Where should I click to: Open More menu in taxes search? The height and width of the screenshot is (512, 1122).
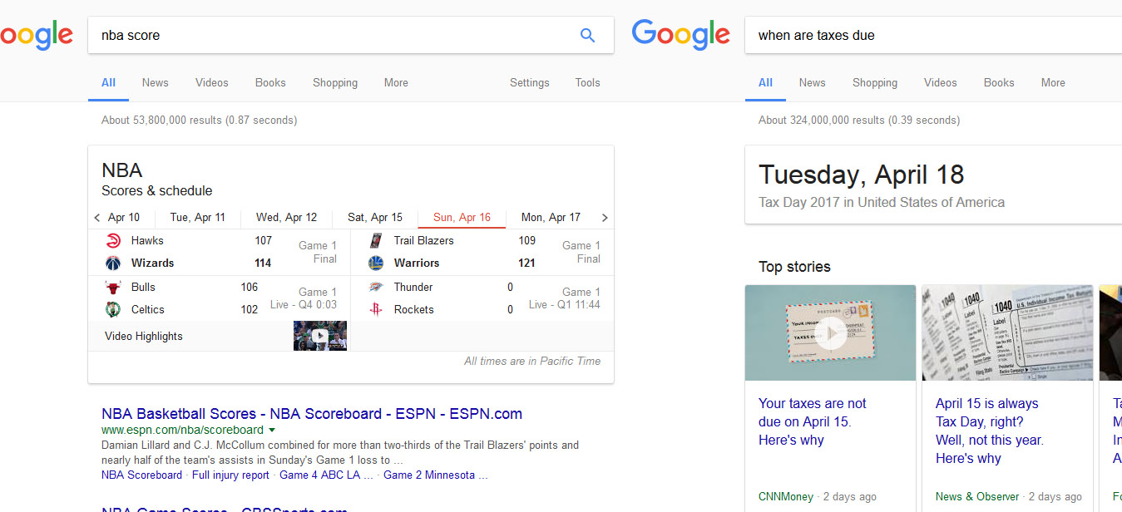[1053, 83]
